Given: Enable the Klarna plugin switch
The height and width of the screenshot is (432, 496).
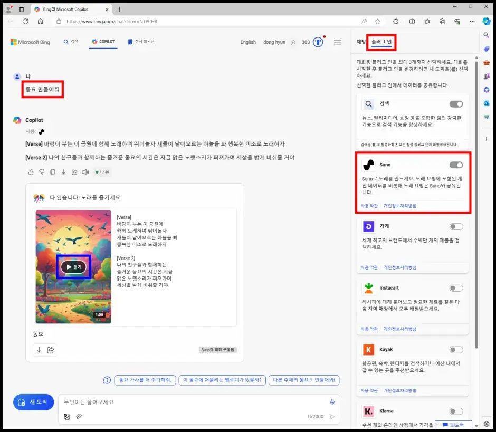Looking at the screenshot, I should point(456,411).
